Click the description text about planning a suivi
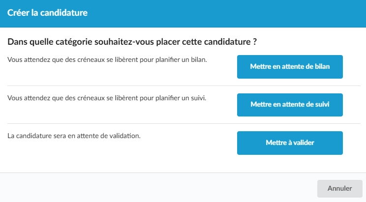 click(107, 98)
